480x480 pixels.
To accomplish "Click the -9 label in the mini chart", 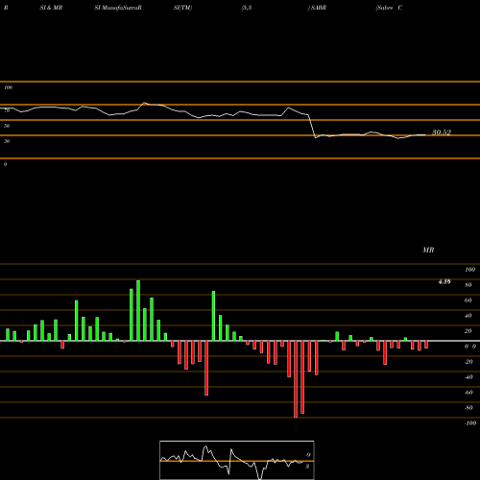I will (x=308, y=455).
